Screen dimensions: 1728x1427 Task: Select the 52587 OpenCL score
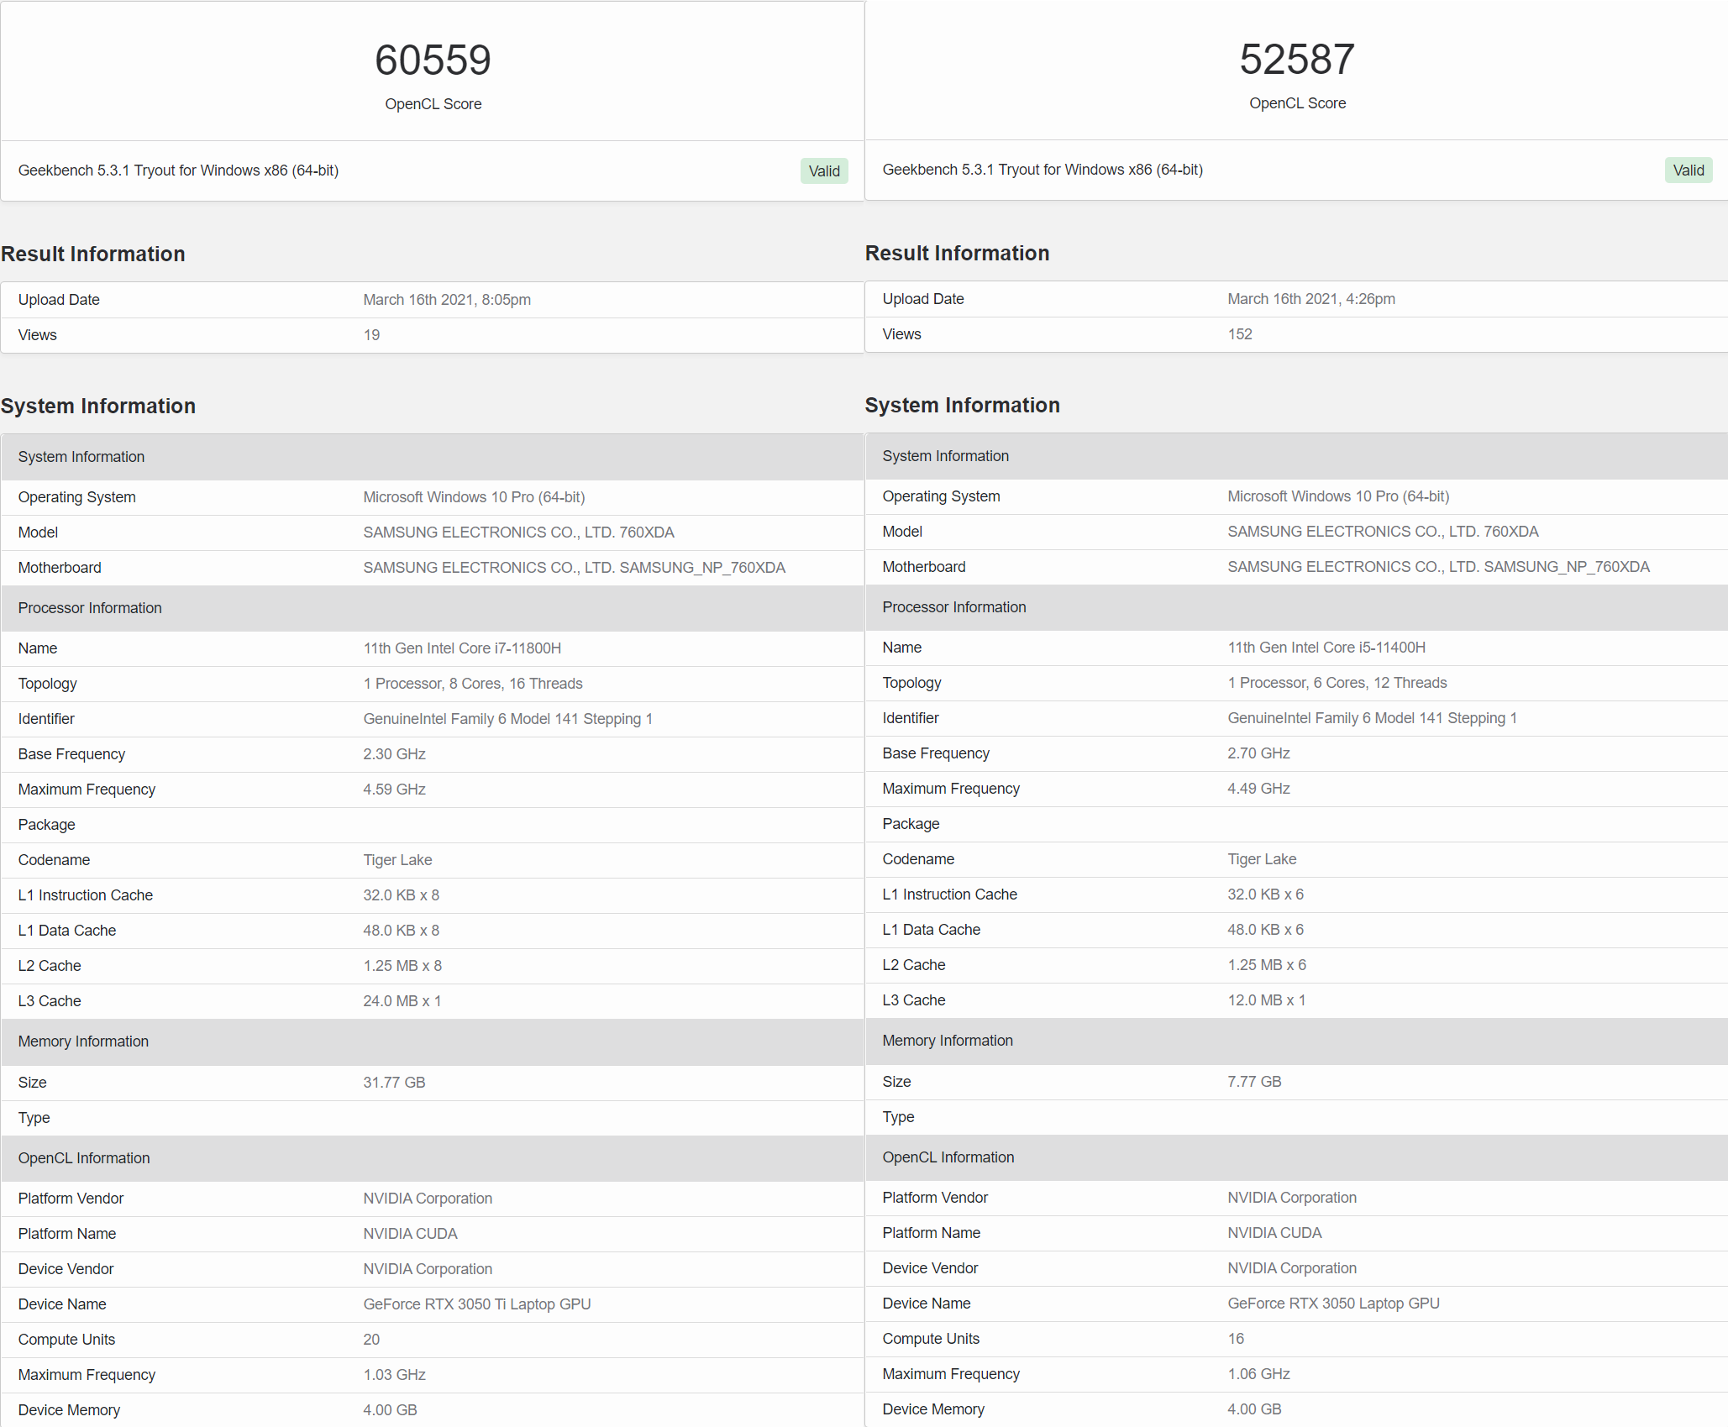(1297, 59)
